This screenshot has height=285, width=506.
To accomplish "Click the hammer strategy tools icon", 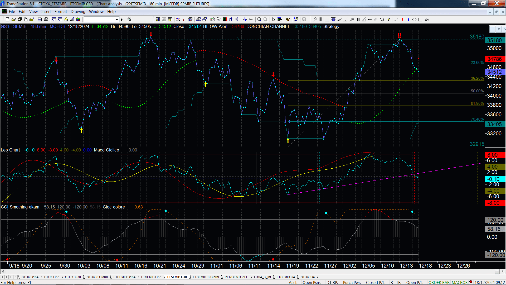I will pos(288,19).
